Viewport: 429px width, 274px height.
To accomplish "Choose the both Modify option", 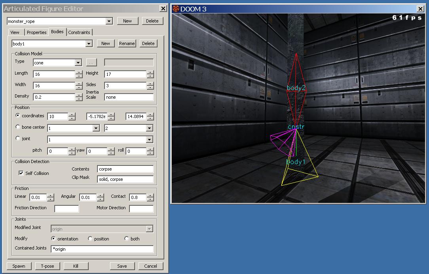I will pyautogui.click(x=126, y=238).
